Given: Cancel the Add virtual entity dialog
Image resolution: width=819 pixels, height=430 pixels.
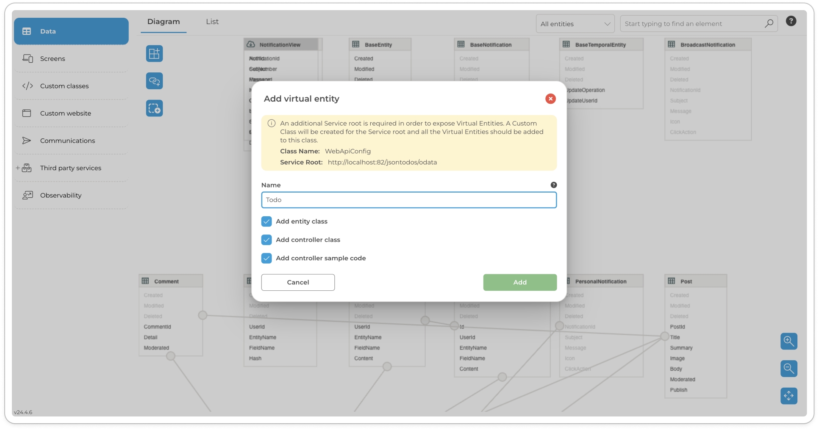Looking at the screenshot, I should [298, 282].
